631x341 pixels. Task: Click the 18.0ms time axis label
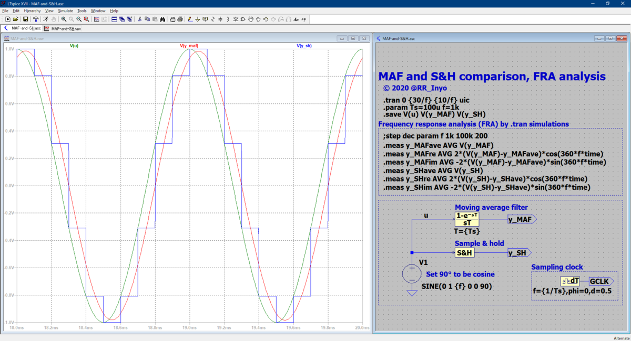point(16,327)
